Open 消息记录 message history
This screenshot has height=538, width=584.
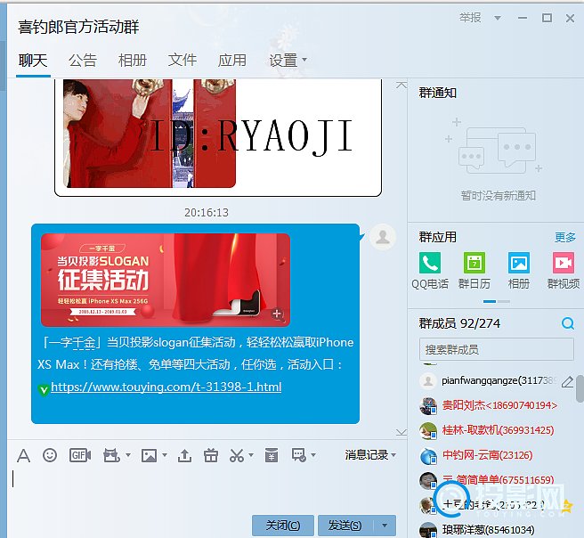[x=367, y=455]
